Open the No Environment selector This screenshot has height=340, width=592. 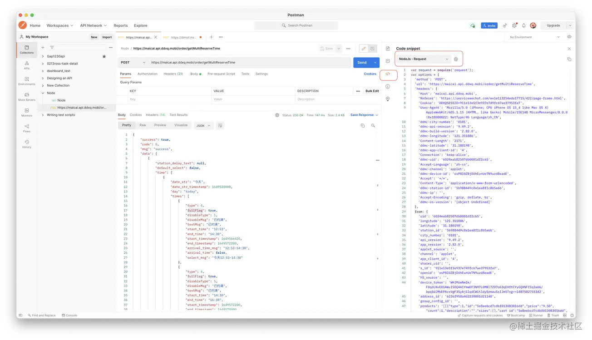pyautogui.click(x=535, y=37)
